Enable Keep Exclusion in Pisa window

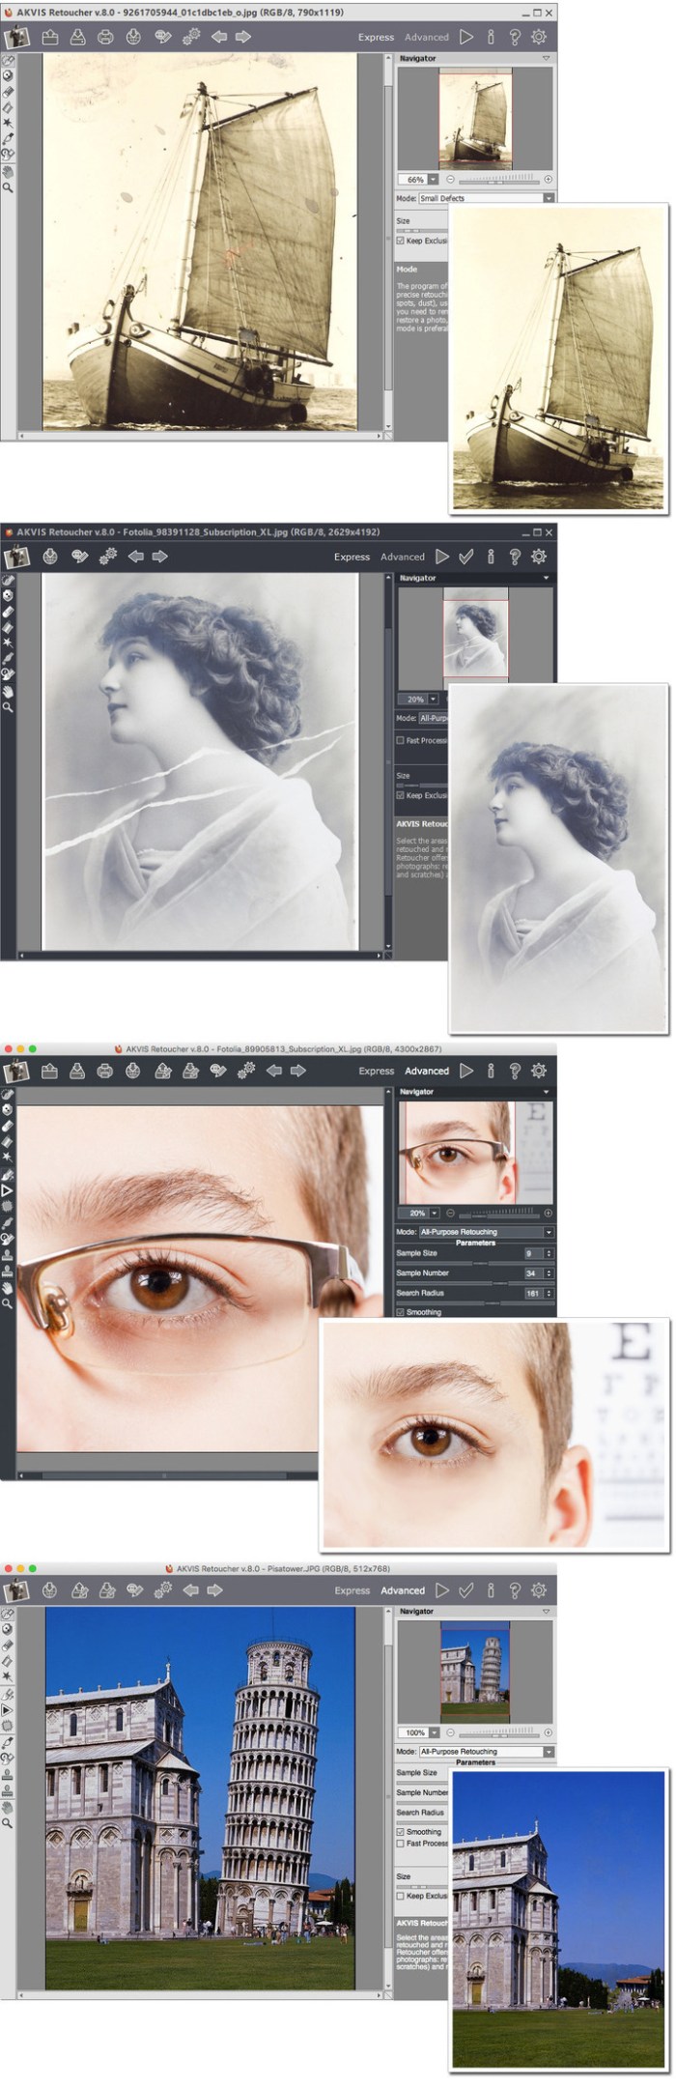[401, 1896]
